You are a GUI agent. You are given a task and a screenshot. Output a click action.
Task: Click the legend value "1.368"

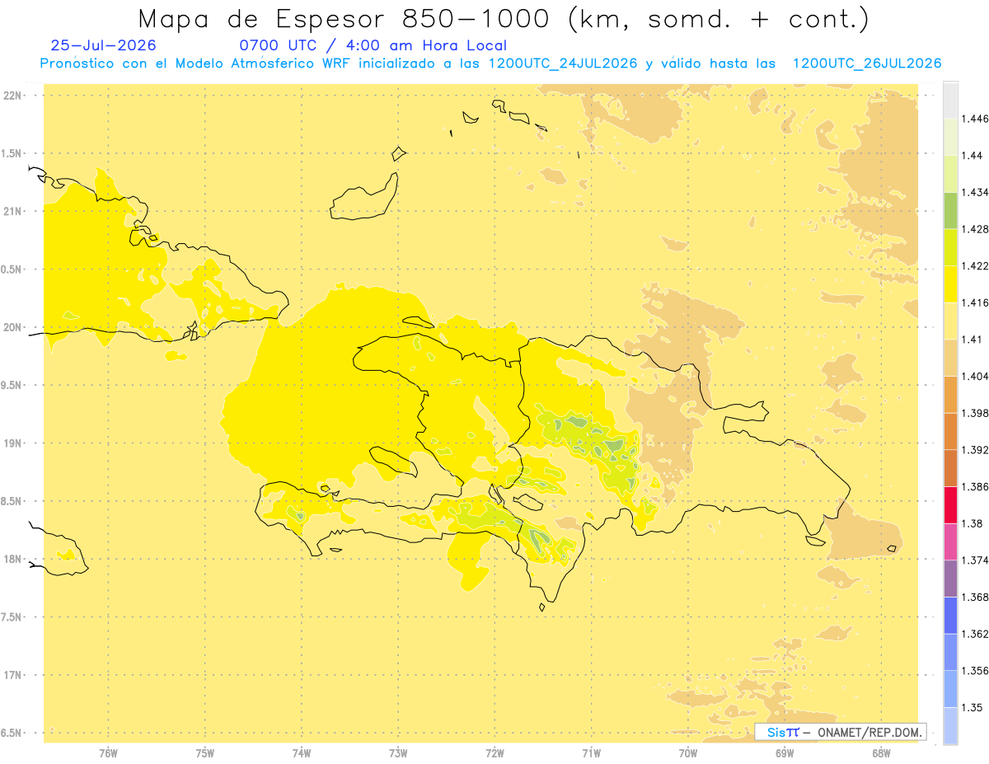(x=975, y=597)
